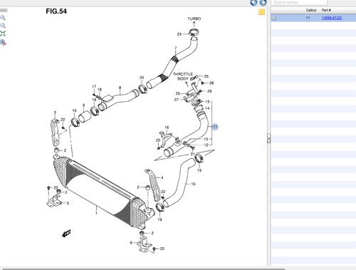356x270 pixels.
Task: Select callout 21 label
Action: 192,154
